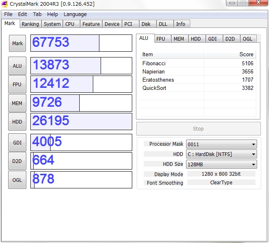269x243 pixels.
Task: Click the D2D score bar 664
Action: 81,161
